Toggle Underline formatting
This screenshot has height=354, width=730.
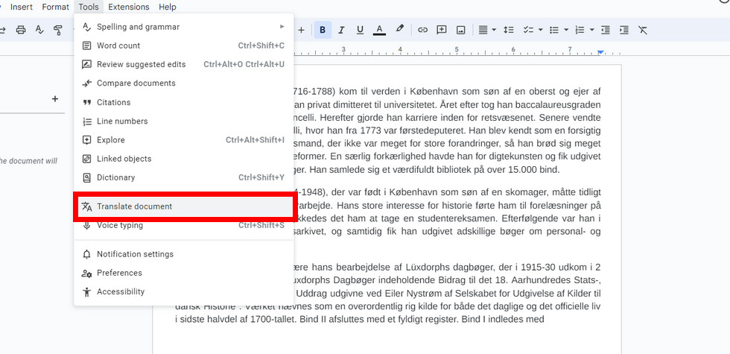tap(360, 31)
